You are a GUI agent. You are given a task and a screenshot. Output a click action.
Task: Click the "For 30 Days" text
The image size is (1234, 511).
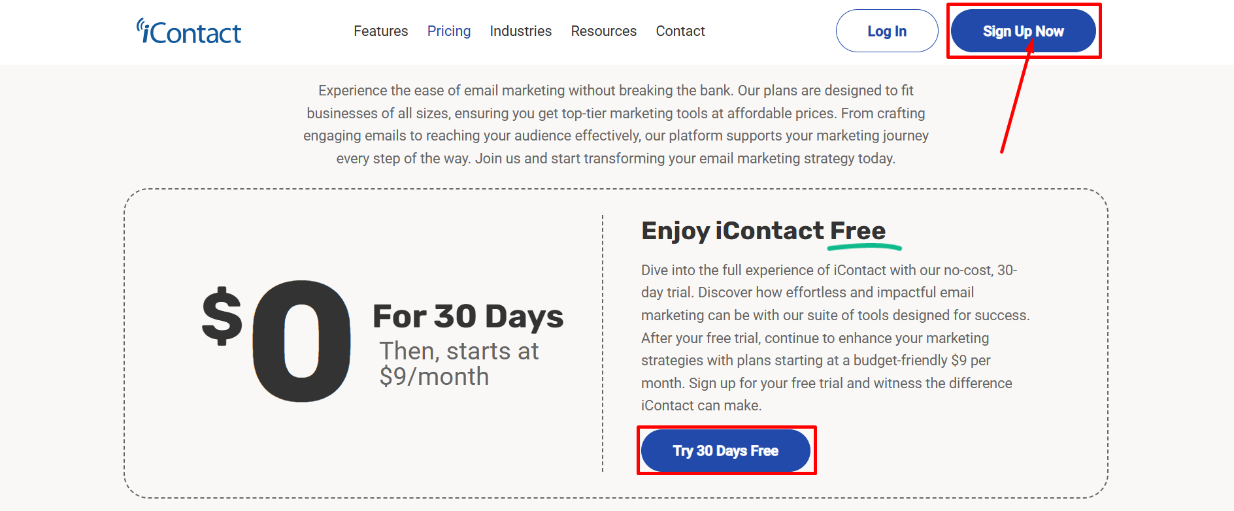(x=468, y=316)
